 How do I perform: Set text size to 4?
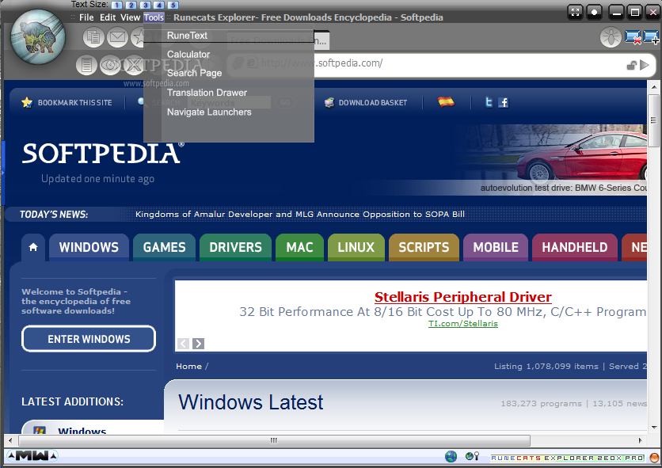(159, 5)
